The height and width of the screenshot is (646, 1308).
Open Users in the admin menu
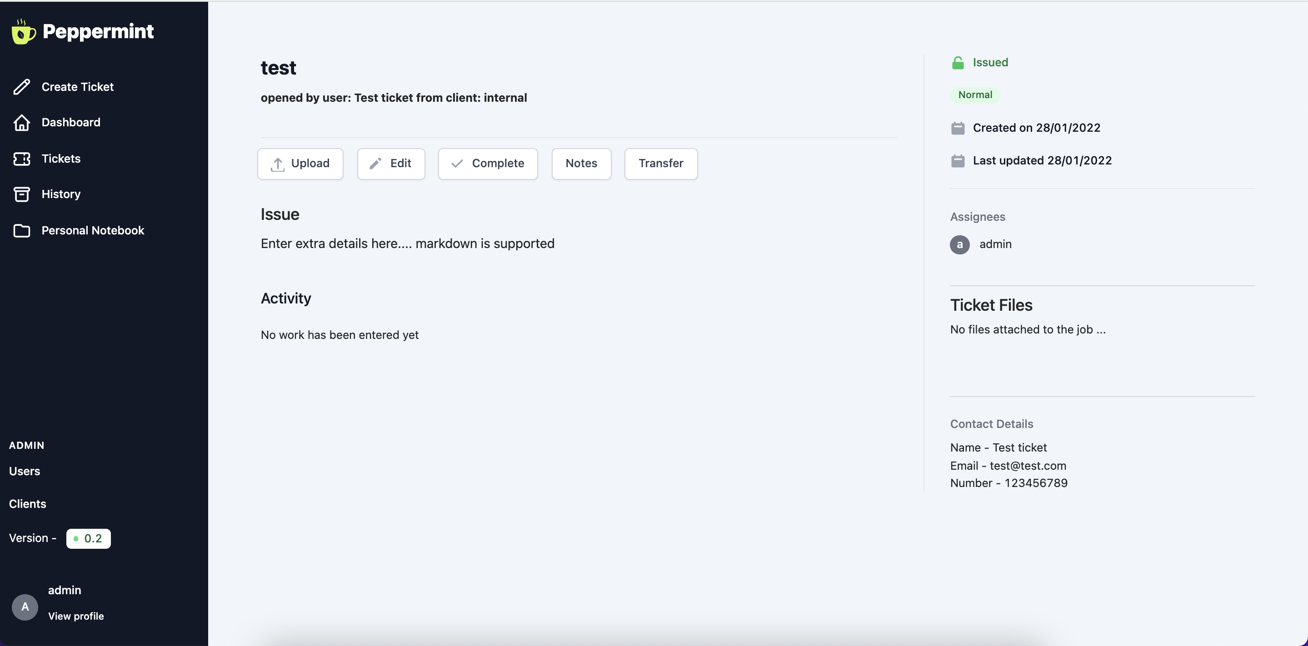click(25, 471)
